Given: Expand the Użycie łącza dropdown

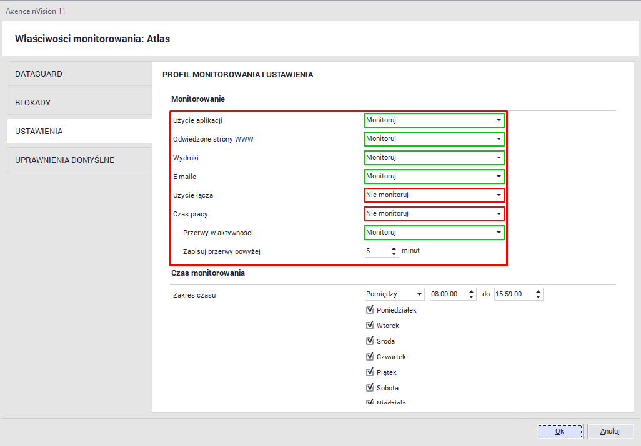Looking at the screenshot, I should click(499, 195).
